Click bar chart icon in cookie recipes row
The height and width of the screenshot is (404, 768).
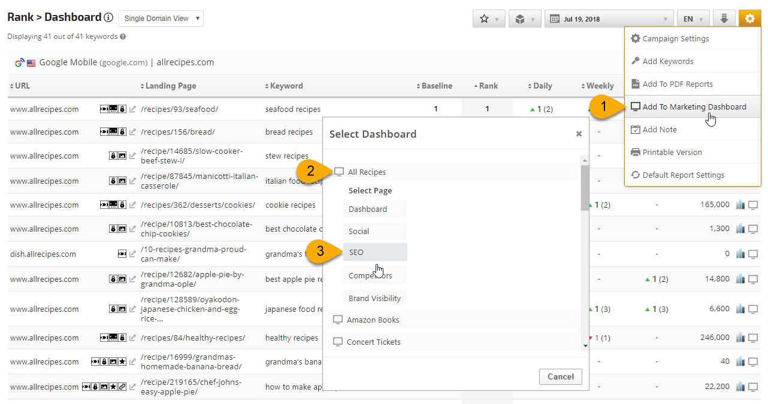pos(740,205)
